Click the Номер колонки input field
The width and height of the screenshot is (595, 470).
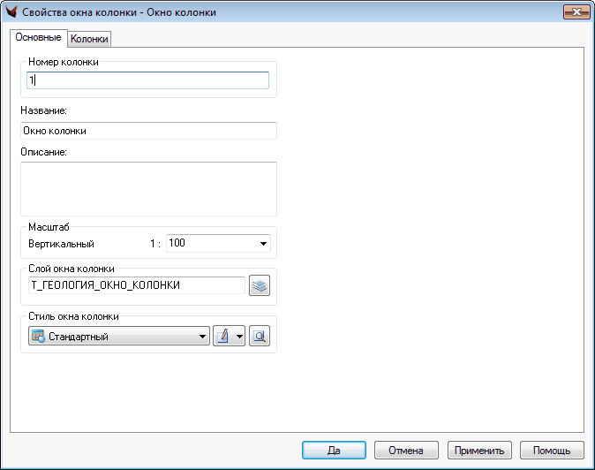147,80
